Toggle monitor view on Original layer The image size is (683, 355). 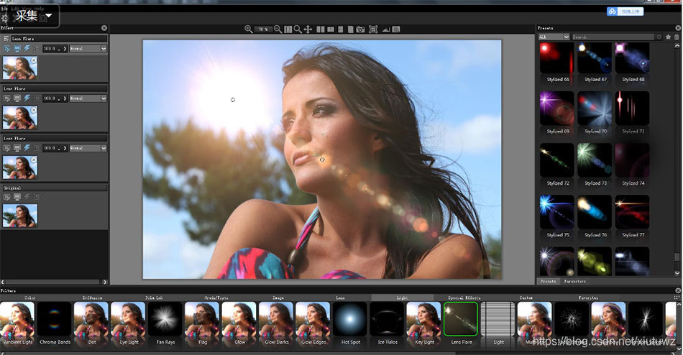17,197
